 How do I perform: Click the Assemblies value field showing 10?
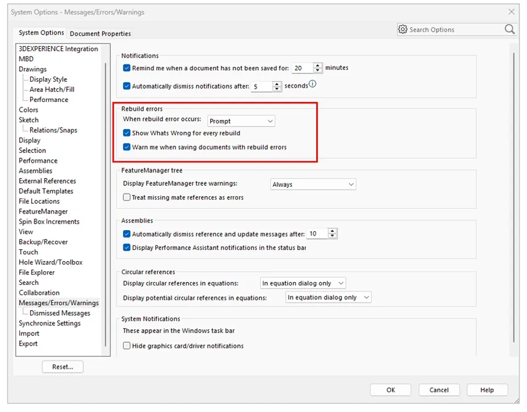(x=317, y=233)
